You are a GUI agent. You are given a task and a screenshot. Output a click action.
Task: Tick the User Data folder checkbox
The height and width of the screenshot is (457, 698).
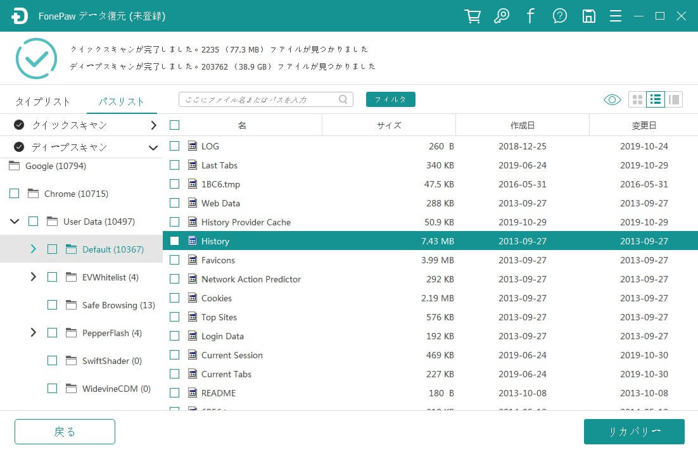coord(33,221)
